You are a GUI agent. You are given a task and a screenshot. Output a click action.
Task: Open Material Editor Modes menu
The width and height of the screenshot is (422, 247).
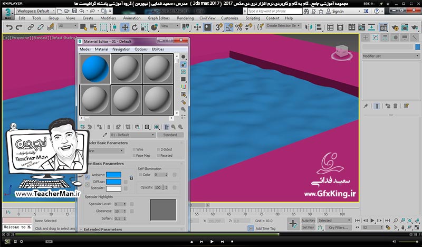[x=85, y=49]
